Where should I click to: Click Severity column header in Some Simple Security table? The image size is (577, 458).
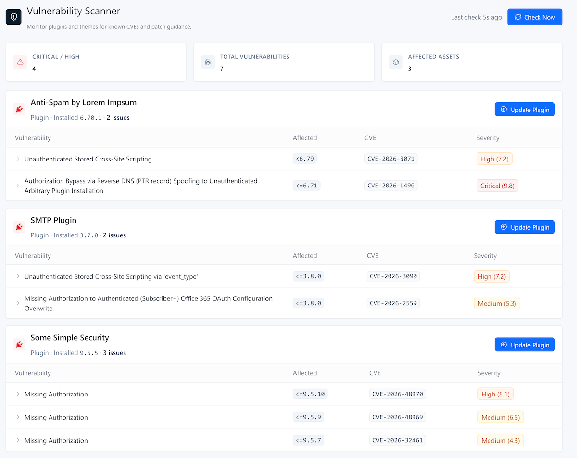489,373
